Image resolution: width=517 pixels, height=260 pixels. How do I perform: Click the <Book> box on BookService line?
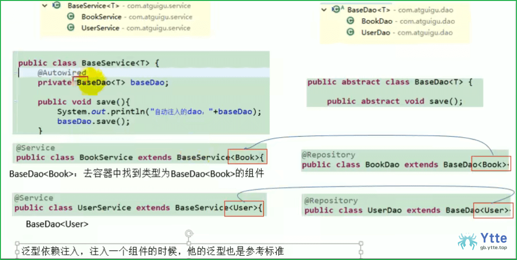click(x=248, y=155)
